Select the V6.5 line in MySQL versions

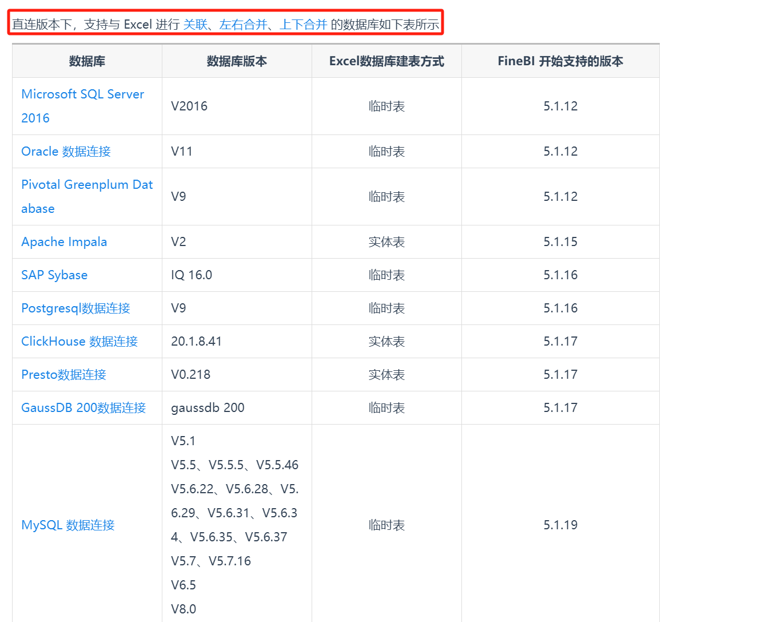pyautogui.click(x=183, y=585)
